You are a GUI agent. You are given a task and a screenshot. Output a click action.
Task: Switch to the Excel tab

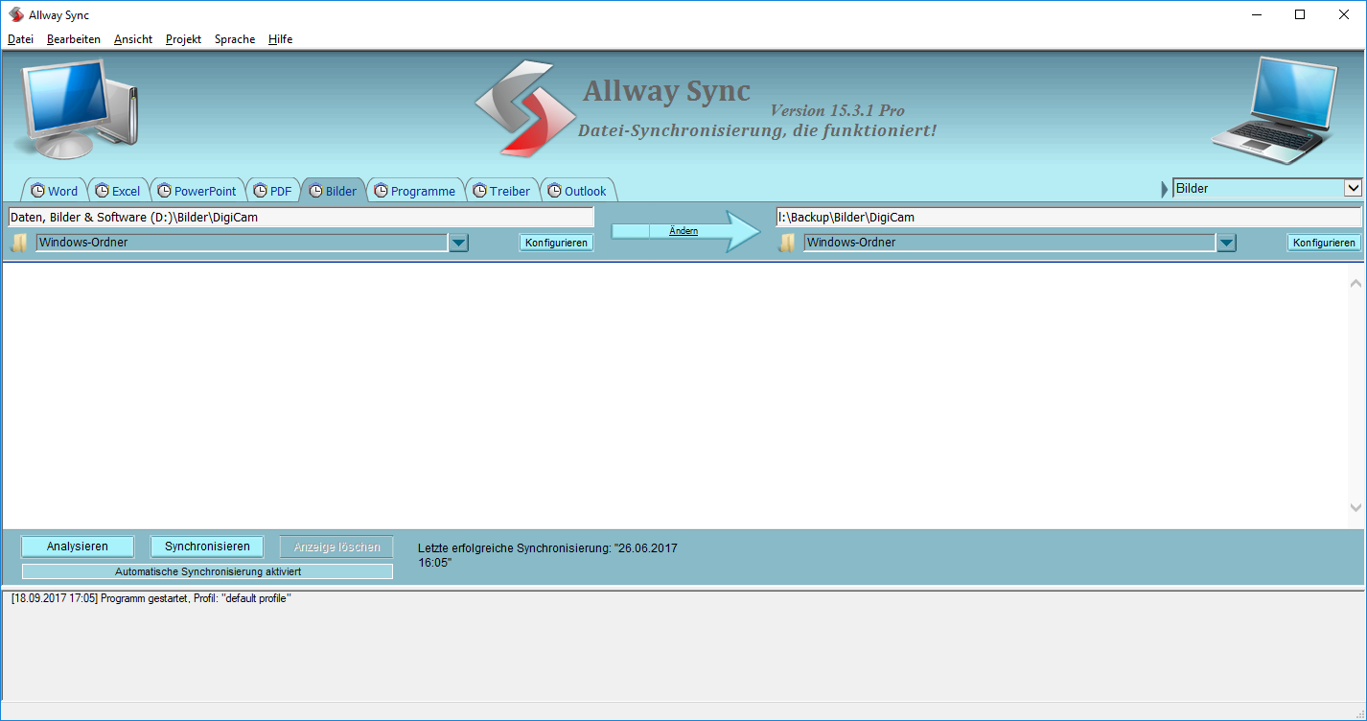[117, 191]
